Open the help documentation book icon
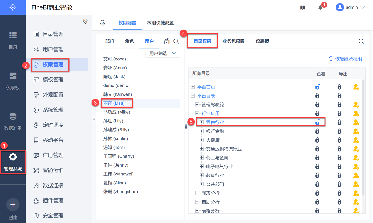The height and width of the screenshot is (223, 373). 303,8
